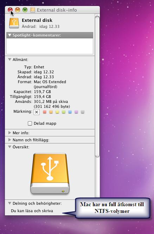Click the Används value 301,2 MB på skiva
154x234 pixels.
[x=51, y=101]
